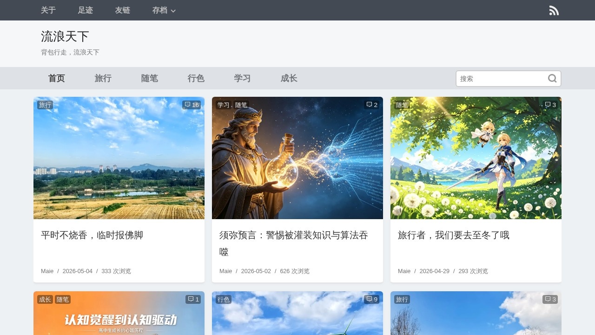Click the 旅行 tag on the bottom-right post
The image size is (595, 335).
coord(402,300)
